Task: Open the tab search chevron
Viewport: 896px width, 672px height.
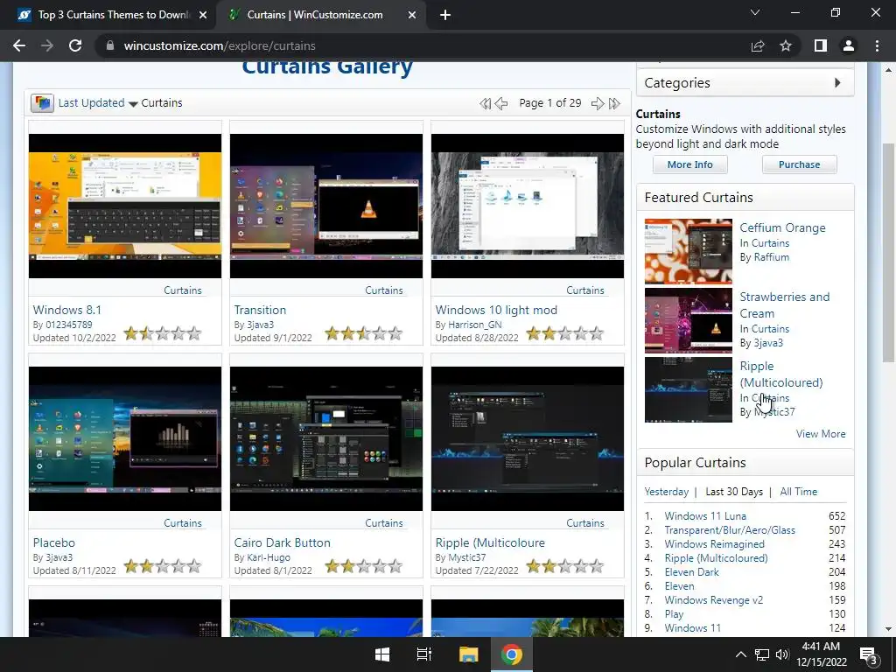Action: tap(755, 12)
